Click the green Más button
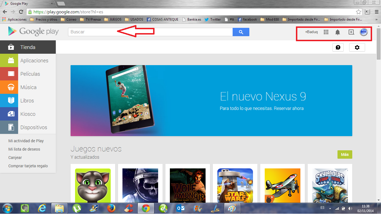The width and height of the screenshot is (381, 221). (x=345, y=154)
